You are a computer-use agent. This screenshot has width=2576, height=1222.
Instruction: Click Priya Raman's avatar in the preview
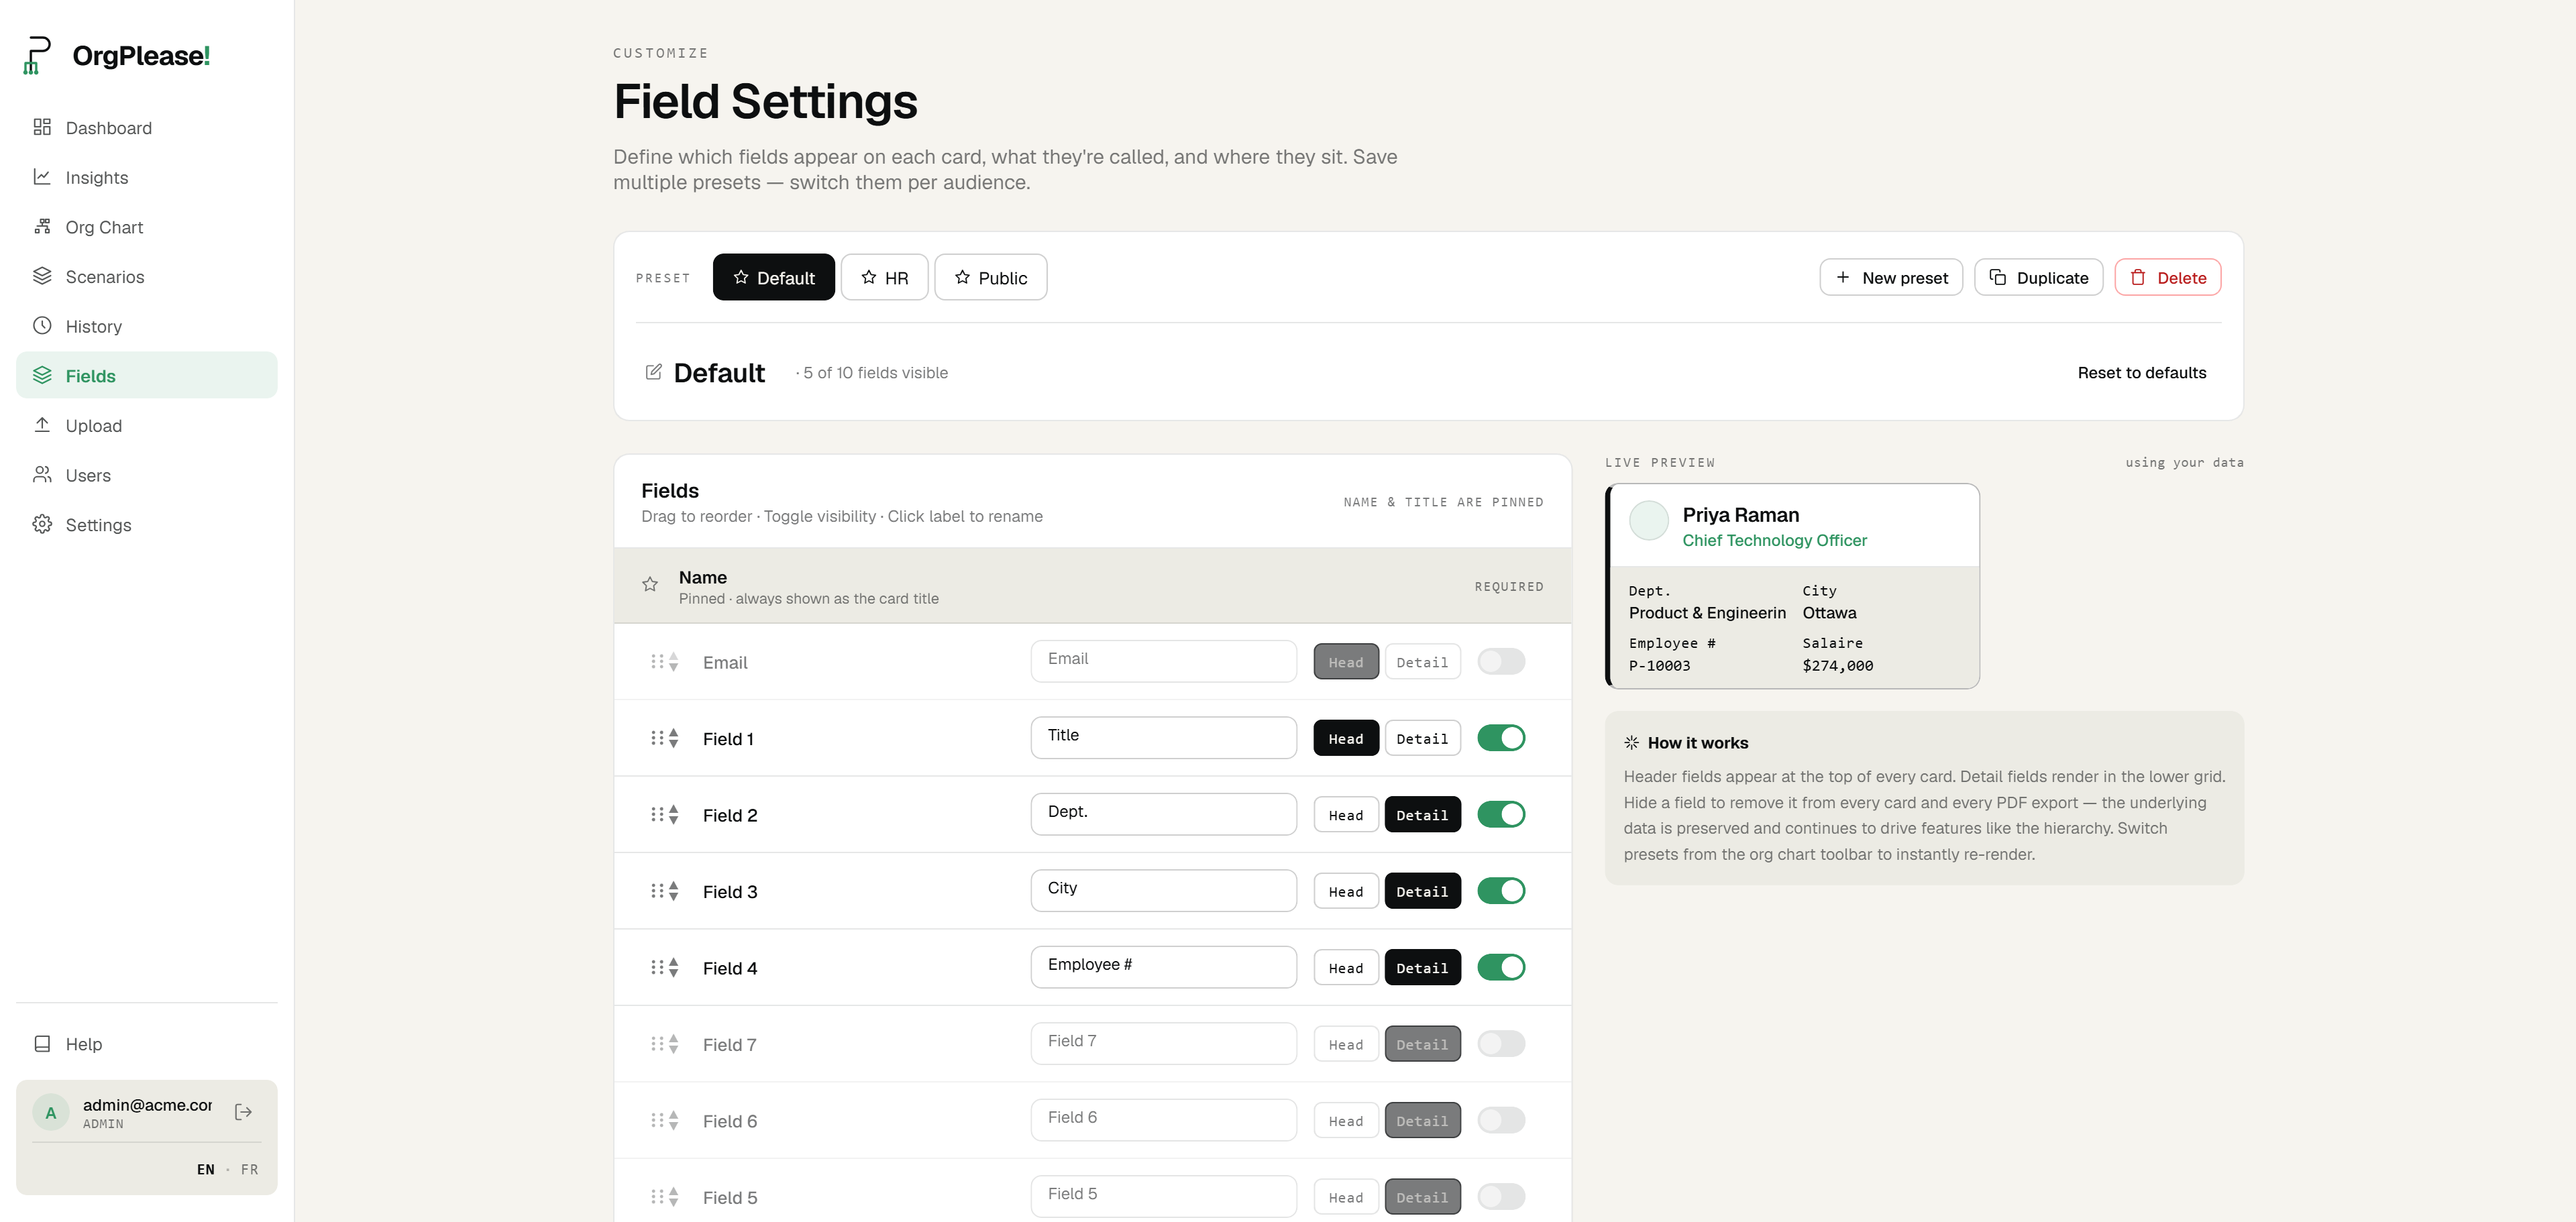tap(1648, 520)
